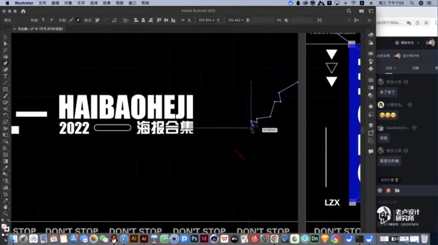Switch to the 问答 tab in chat

pos(415,68)
